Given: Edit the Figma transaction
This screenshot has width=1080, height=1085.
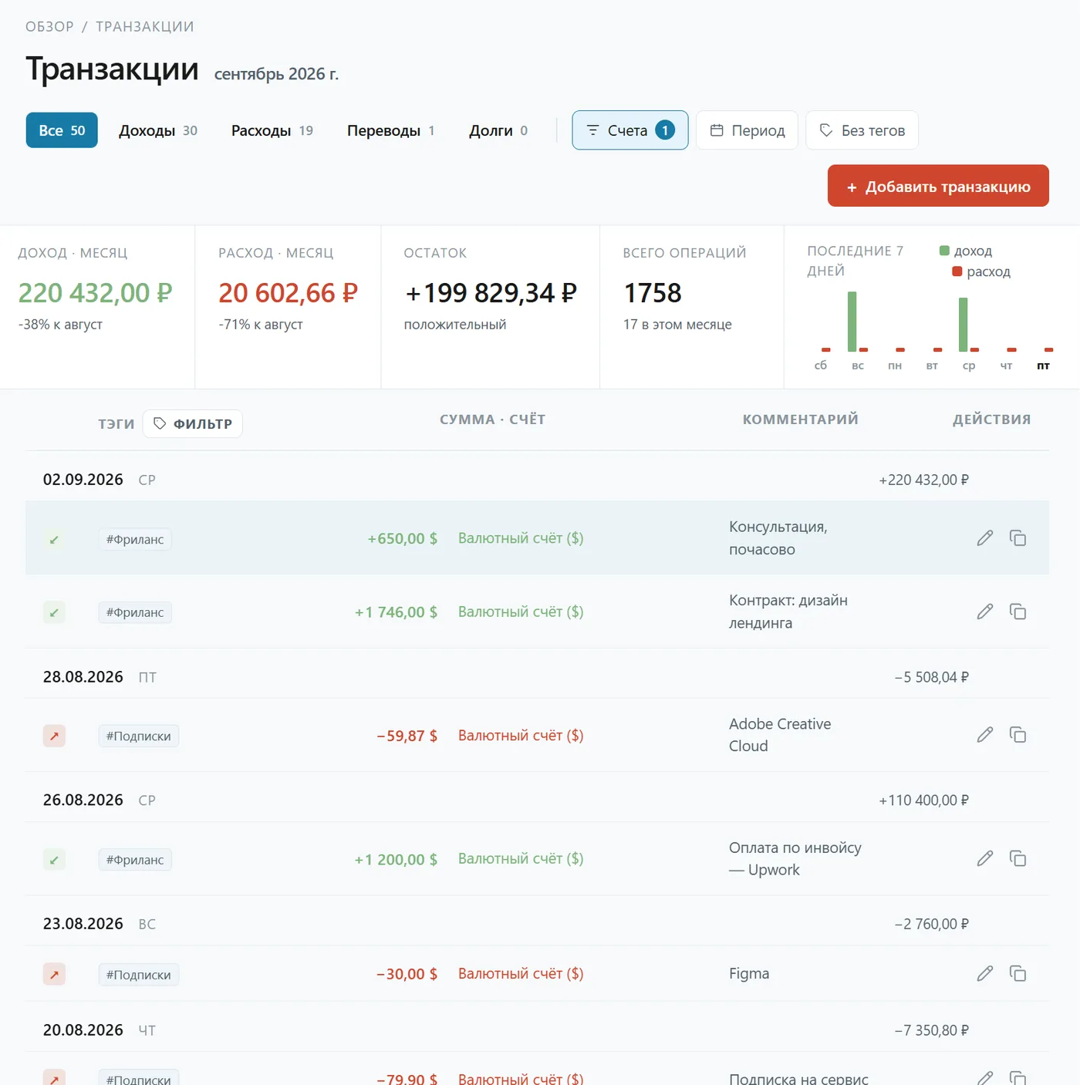Looking at the screenshot, I should [985, 973].
